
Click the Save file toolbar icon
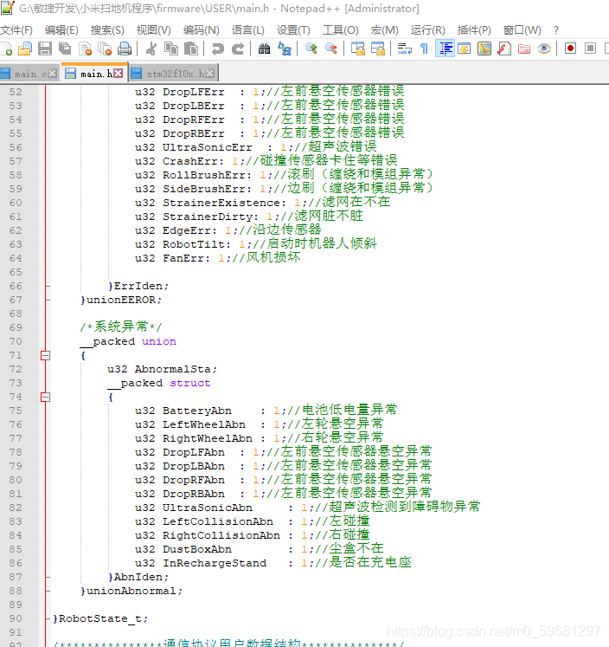[x=44, y=49]
